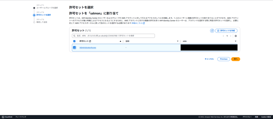Click the CloudShell icon in footer
The height and width of the screenshot is (119, 273).
point(3,117)
